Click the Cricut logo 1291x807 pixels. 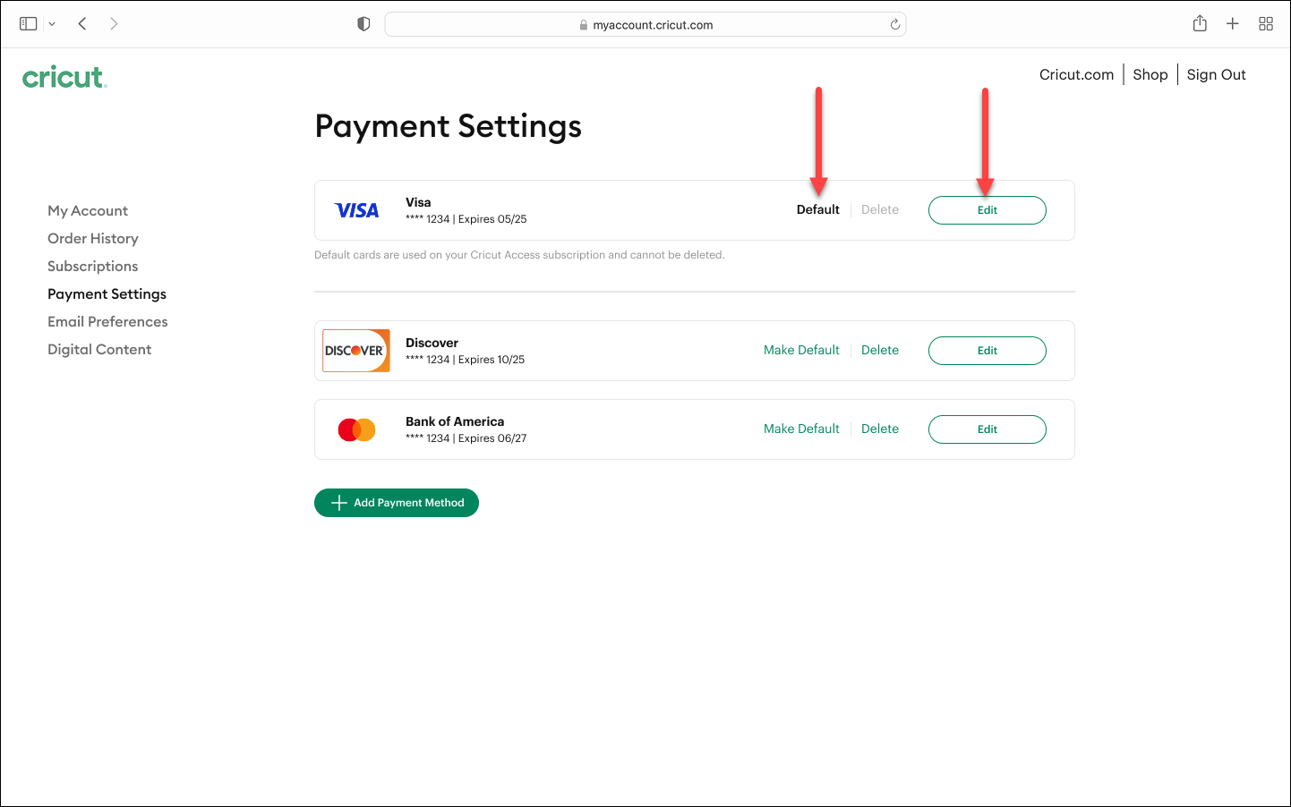click(64, 78)
